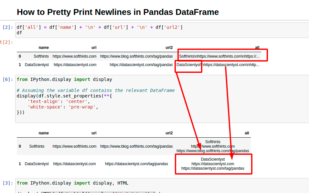Open the https://www.softhints.com link
This screenshot has height=193, width=309.
[x=75, y=56]
